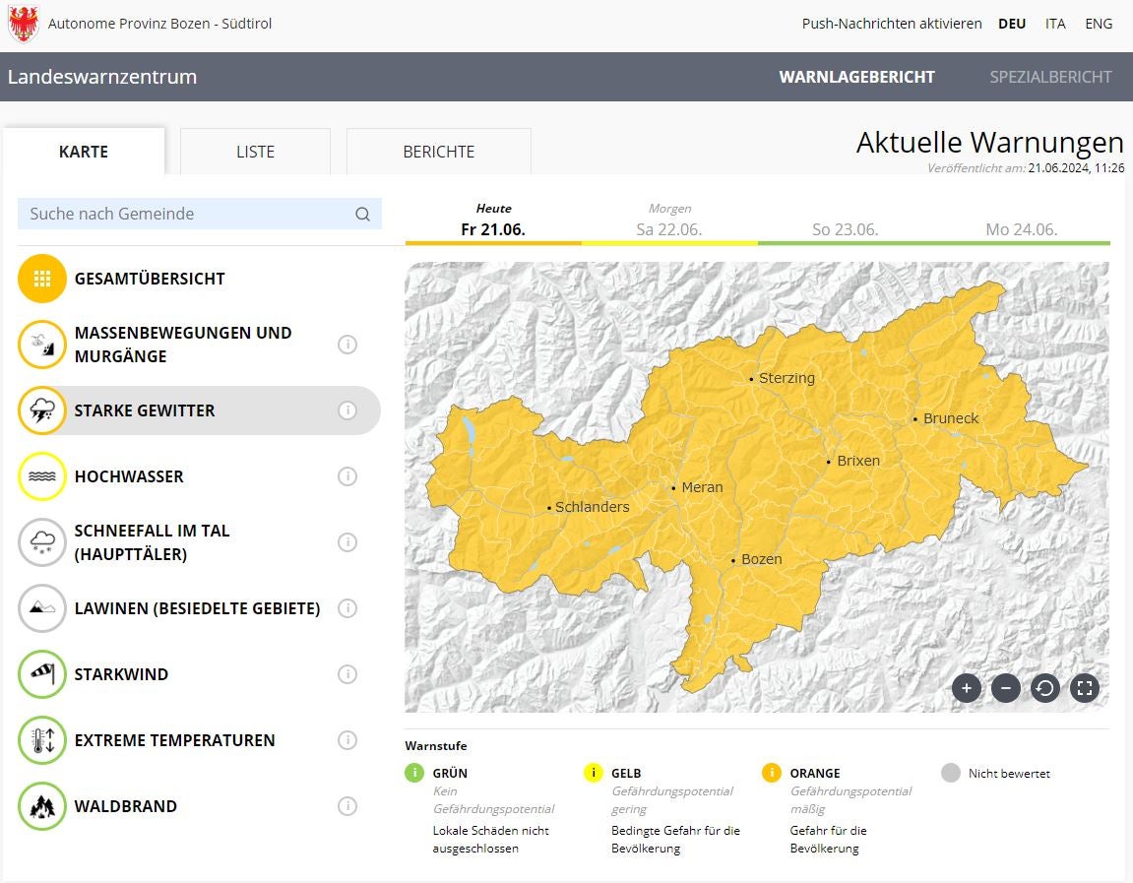
Task: Select the Lawinen mountain icon
Action: click(41, 608)
